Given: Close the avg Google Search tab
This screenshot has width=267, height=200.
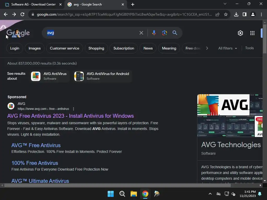Looking at the screenshot, I should click(x=123, y=5).
